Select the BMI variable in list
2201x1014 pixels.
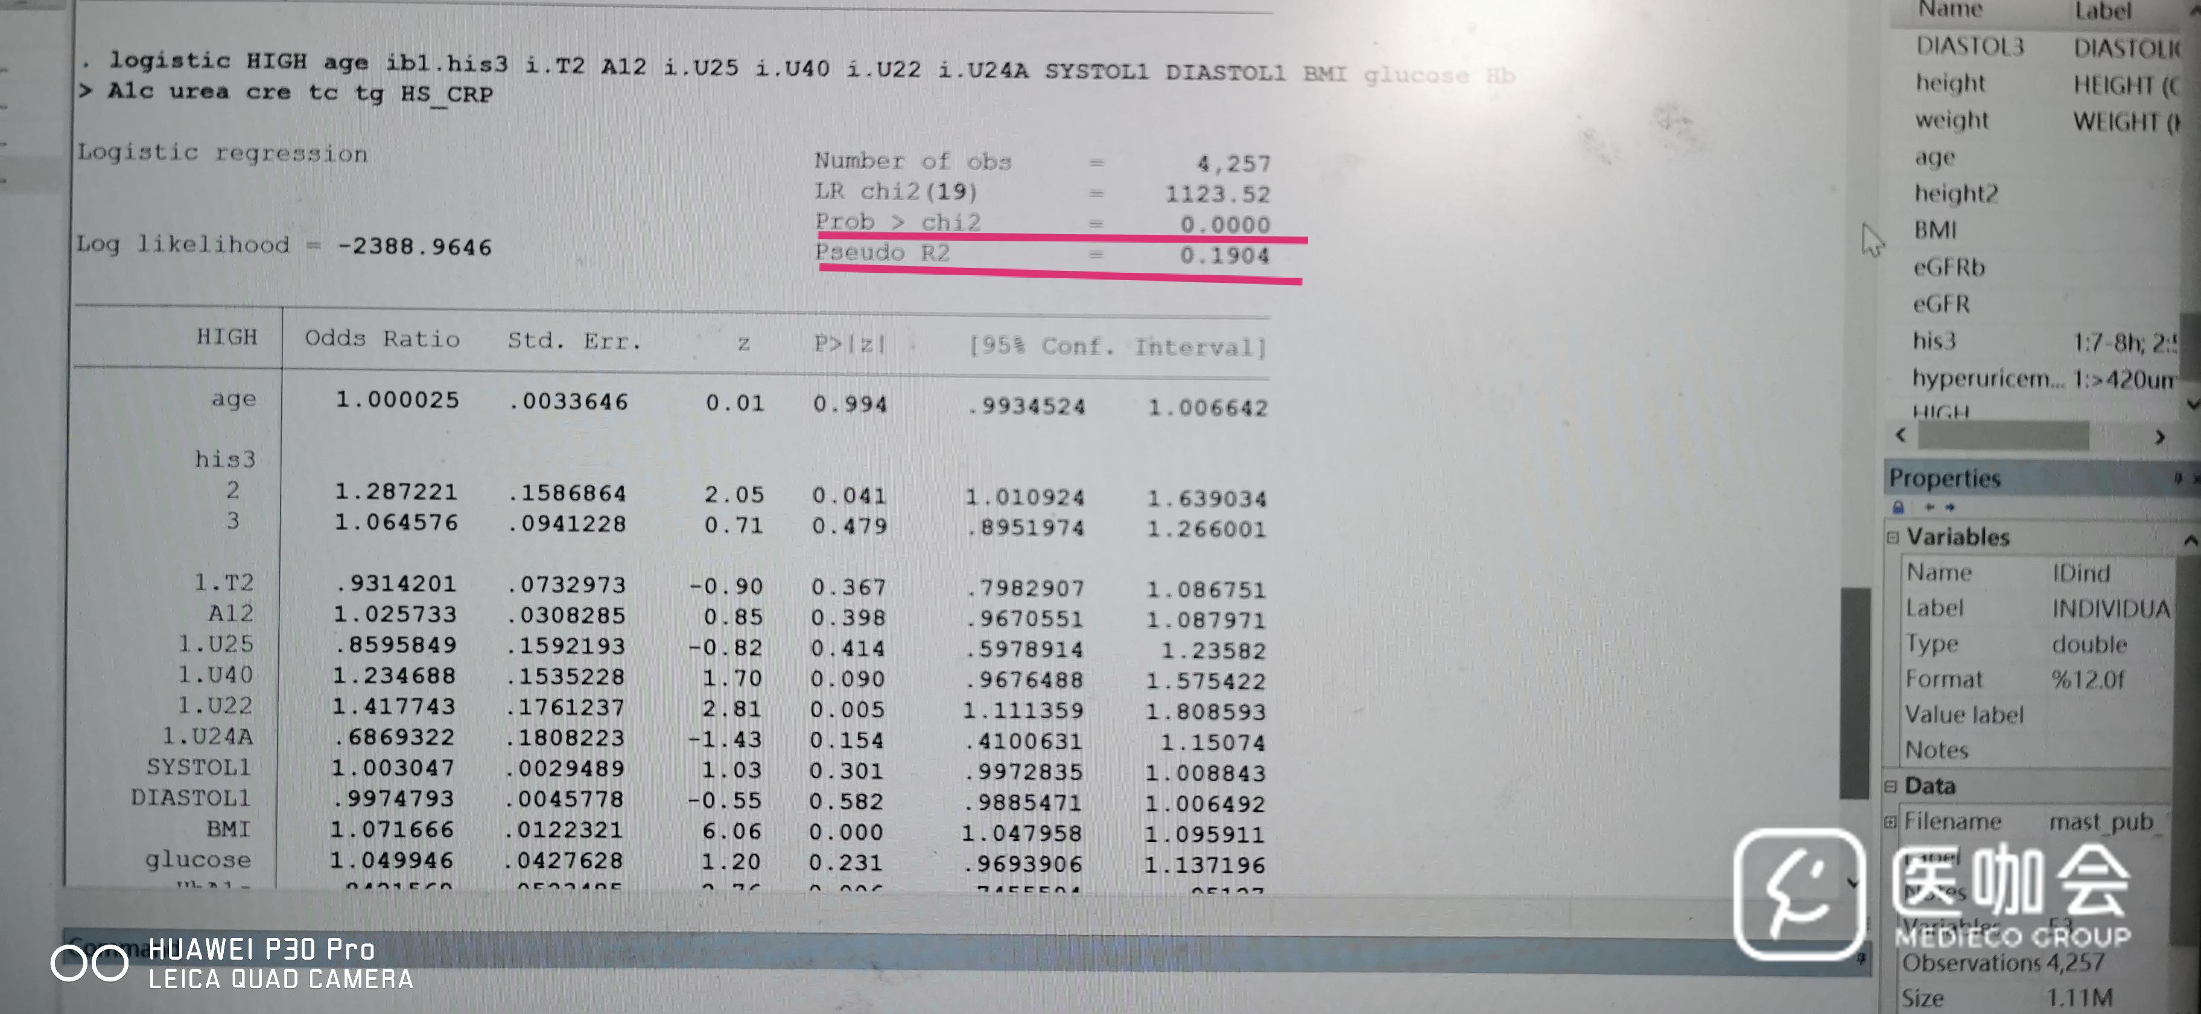coord(1934,230)
